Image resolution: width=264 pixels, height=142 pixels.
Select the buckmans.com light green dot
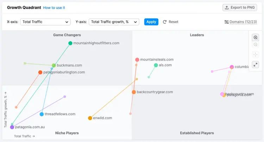[x=54, y=65]
